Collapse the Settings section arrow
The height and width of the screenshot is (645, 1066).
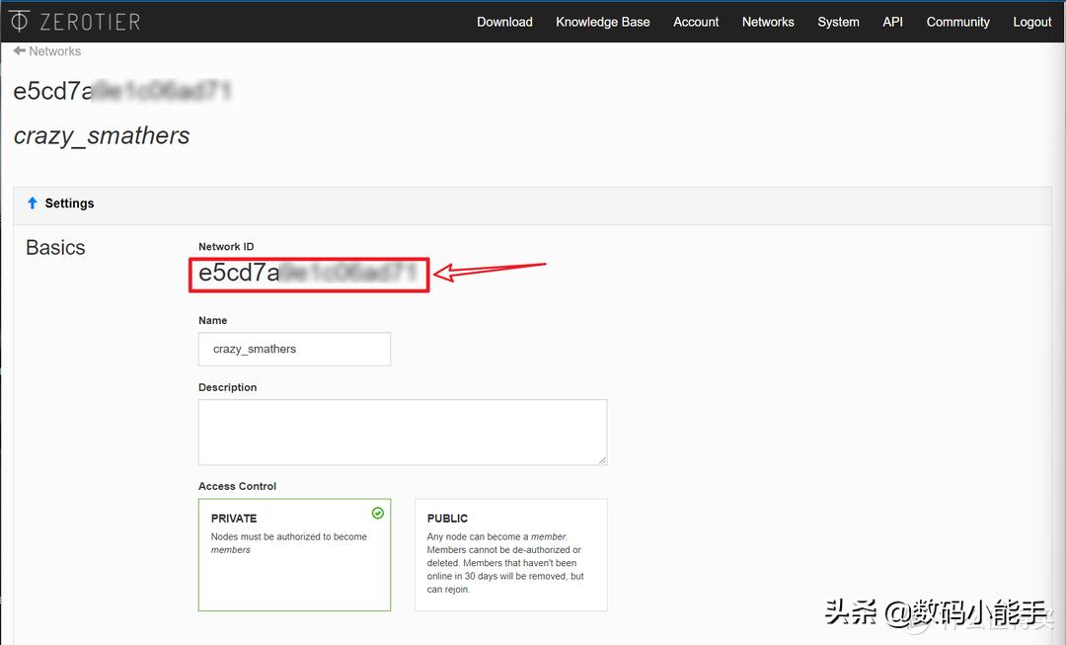click(32, 203)
